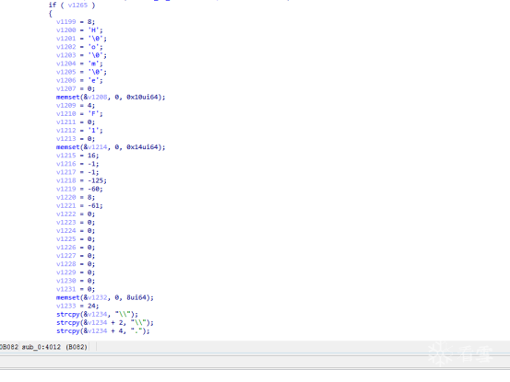Image resolution: width=510 pixels, height=382 pixels.
Task: Select the line v1210 = 'F'
Action: tap(79, 113)
